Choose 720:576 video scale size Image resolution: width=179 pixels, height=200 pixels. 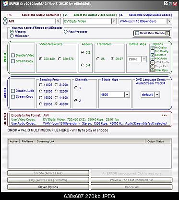[60, 59]
